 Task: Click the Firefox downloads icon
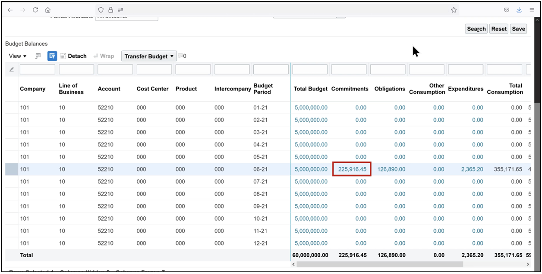[519, 9]
